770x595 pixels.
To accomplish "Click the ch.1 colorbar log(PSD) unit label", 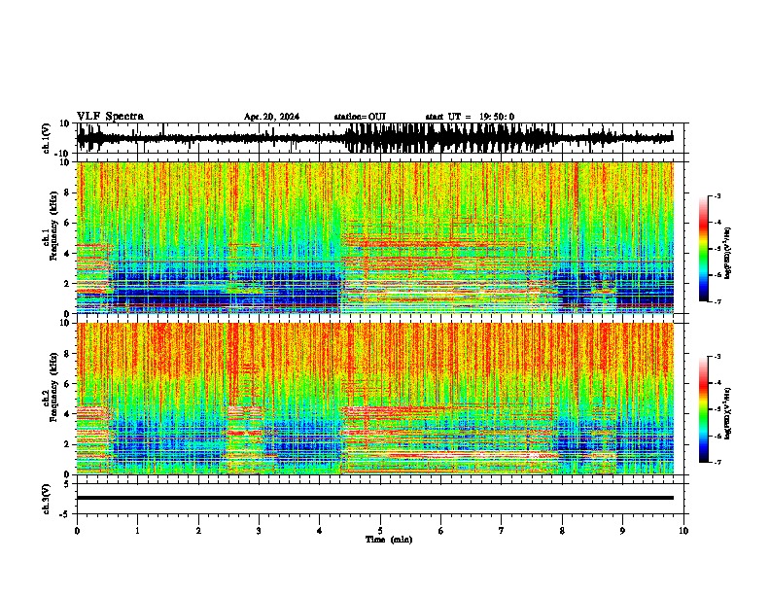I will (727, 254).
